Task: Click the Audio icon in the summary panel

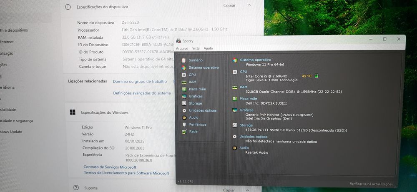Action: click(x=234, y=148)
